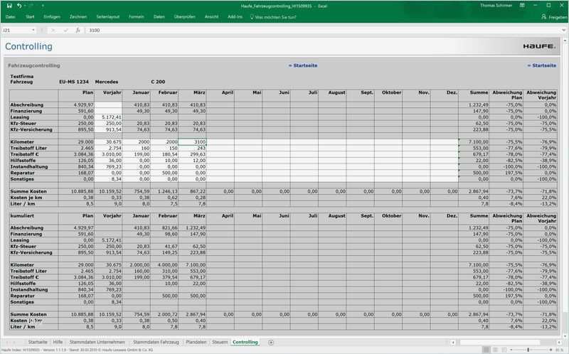Switch to Page Break Preview icon

[x=504, y=350]
